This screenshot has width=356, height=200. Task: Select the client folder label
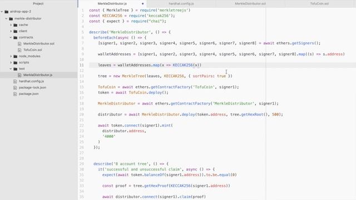pyautogui.click(x=23, y=31)
